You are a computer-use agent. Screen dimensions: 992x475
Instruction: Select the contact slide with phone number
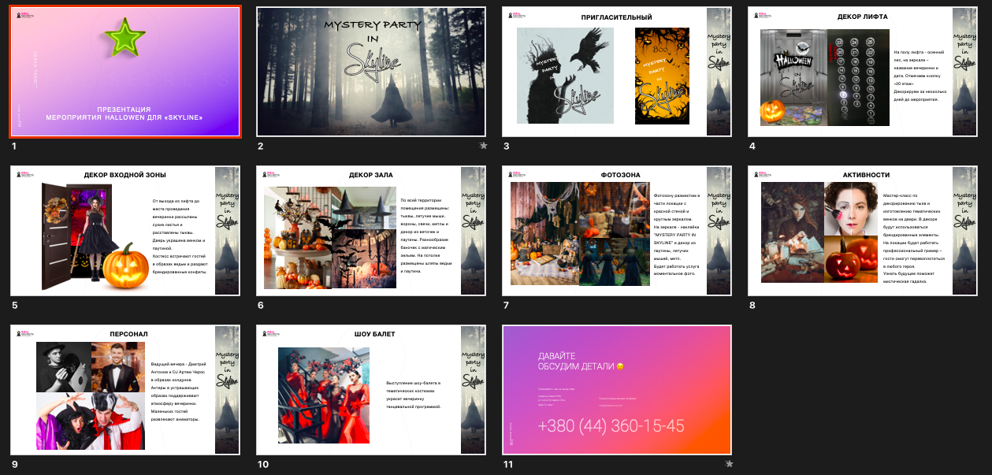[x=617, y=390]
